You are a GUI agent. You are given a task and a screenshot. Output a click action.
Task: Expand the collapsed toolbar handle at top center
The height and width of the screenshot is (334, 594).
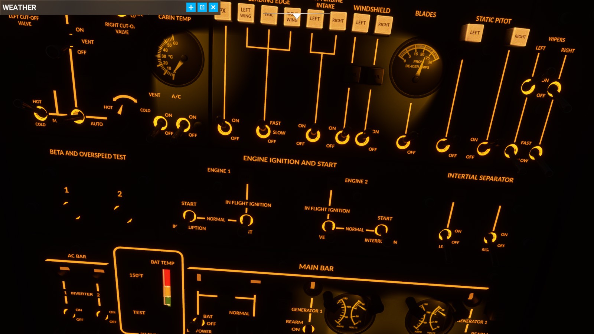point(297,16)
